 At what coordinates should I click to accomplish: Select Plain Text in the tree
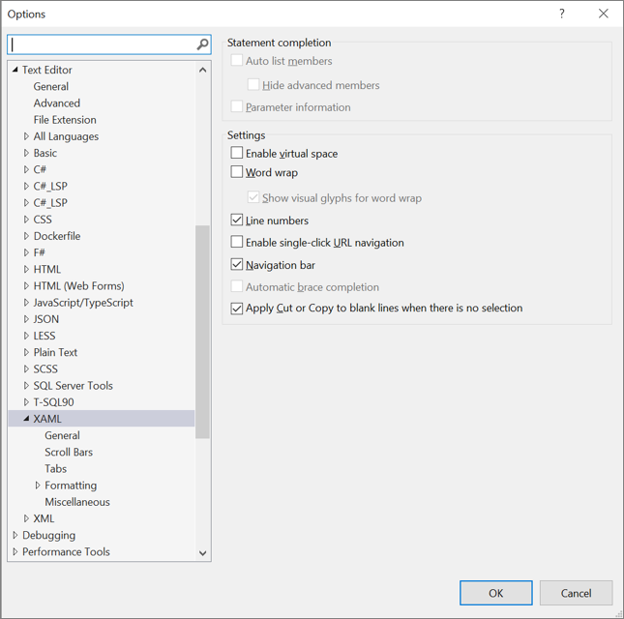(55, 352)
